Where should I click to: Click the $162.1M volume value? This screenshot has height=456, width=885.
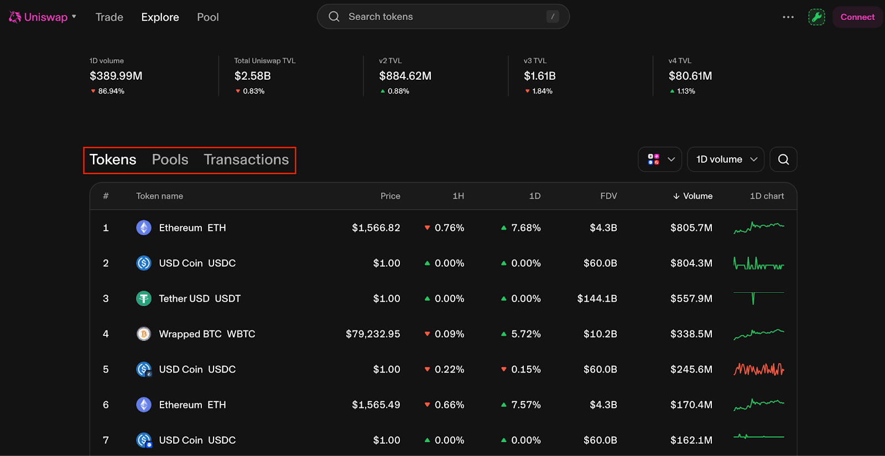691,440
